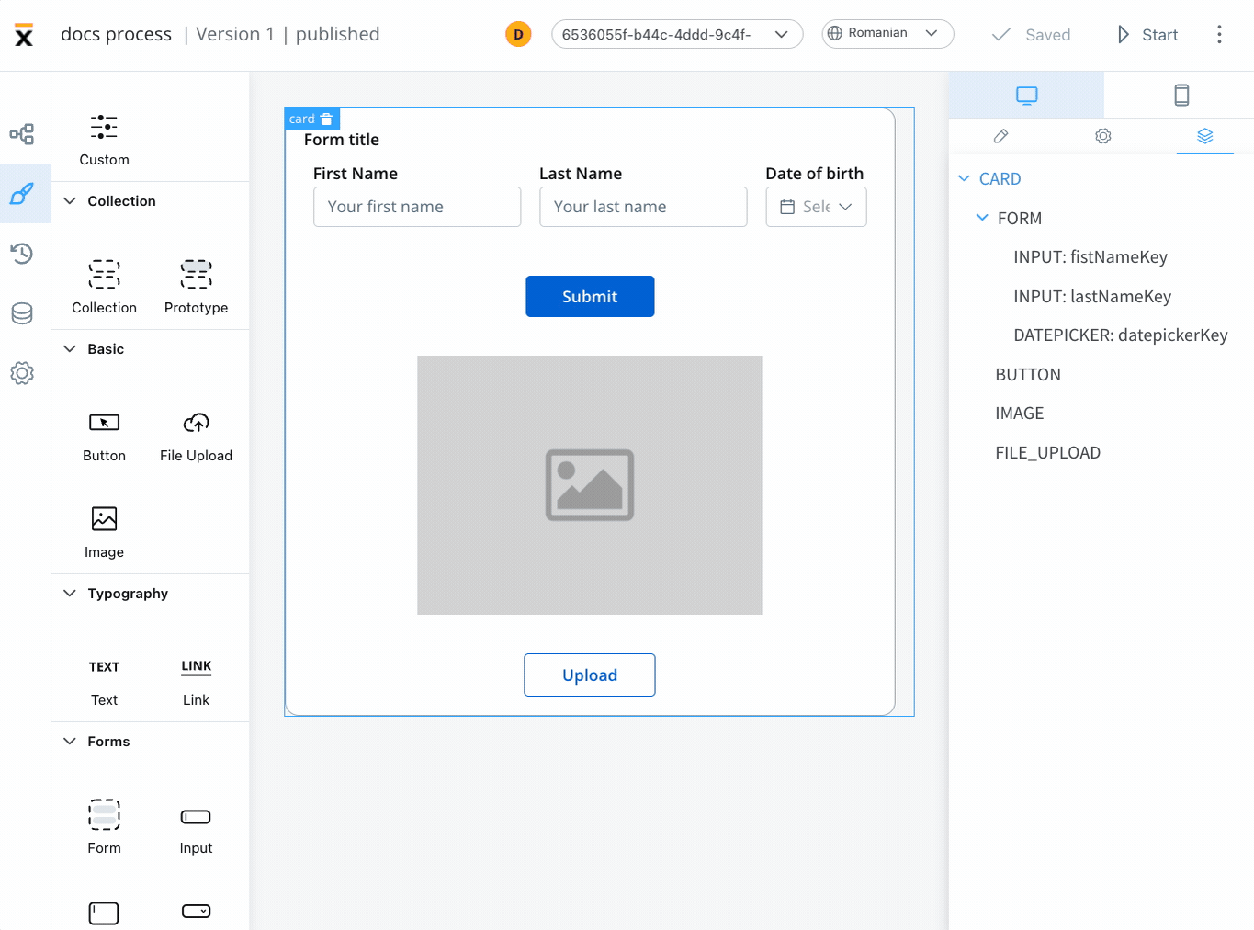Click the Saved status indicator
This screenshot has height=930, width=1254.
pos(1032,34)
